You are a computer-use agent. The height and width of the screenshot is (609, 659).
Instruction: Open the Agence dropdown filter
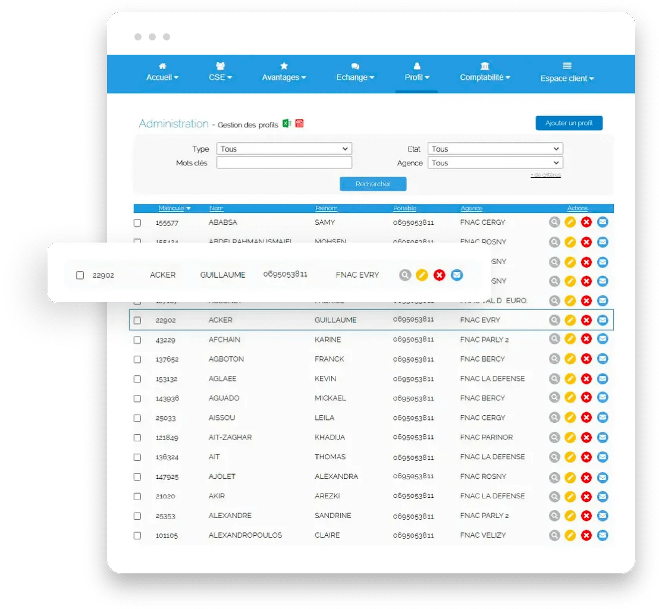pyautogui.click(x=495, y=162)
